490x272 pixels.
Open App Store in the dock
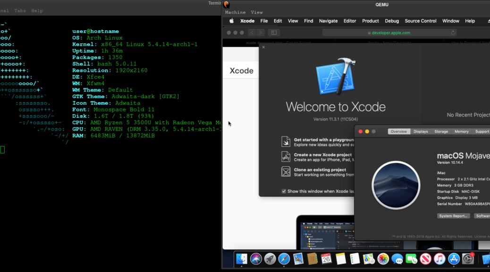tap(454, 259)
